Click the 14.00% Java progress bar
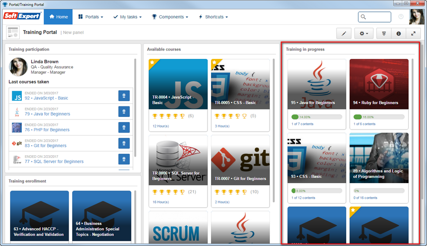427x246 pixels. (x=317, y=117)
